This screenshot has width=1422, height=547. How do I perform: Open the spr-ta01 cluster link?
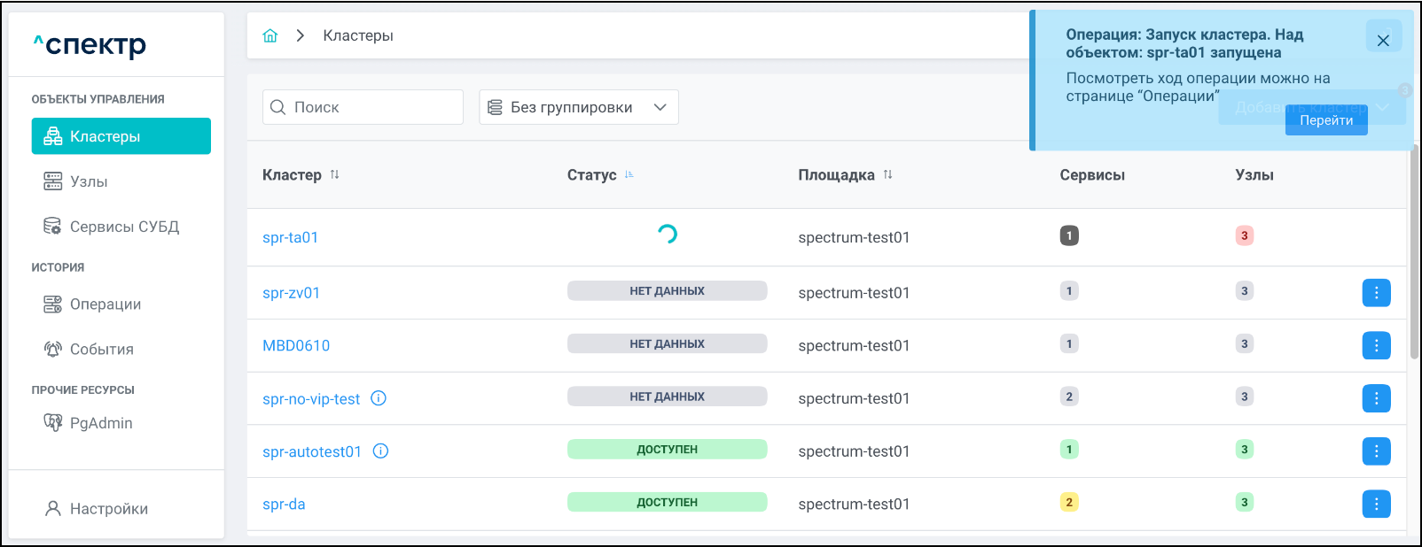click(x=290, y=237)
